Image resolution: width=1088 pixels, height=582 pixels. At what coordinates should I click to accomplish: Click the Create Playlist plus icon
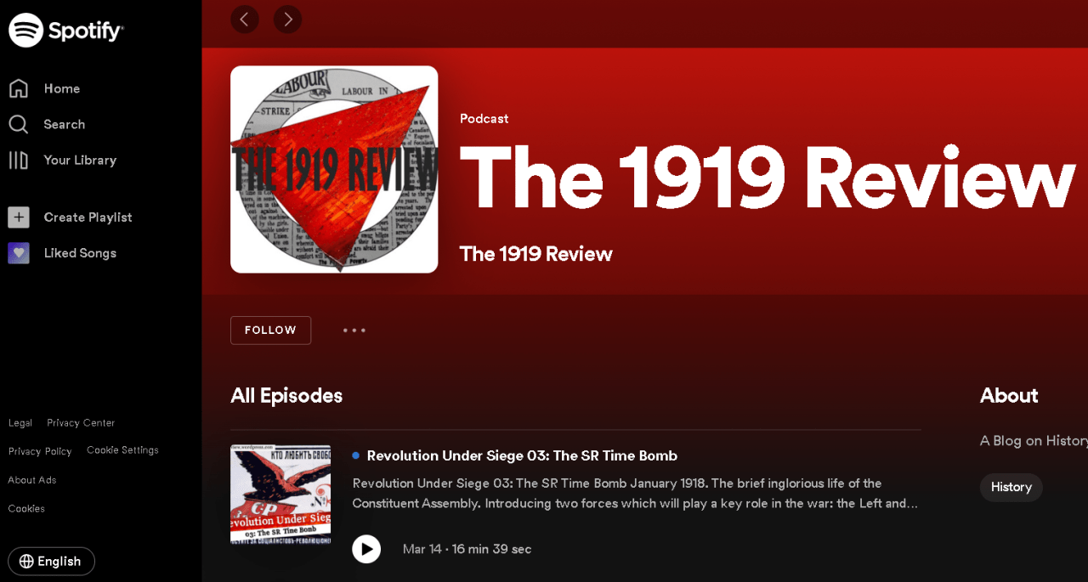[x=19, y=218]
